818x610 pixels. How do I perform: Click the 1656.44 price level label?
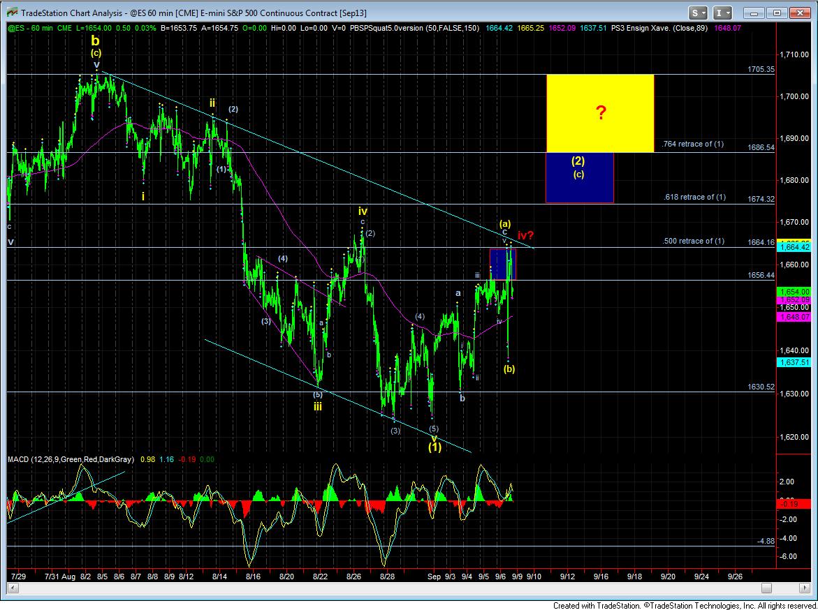pyautogui.click(x=761, y=275)
